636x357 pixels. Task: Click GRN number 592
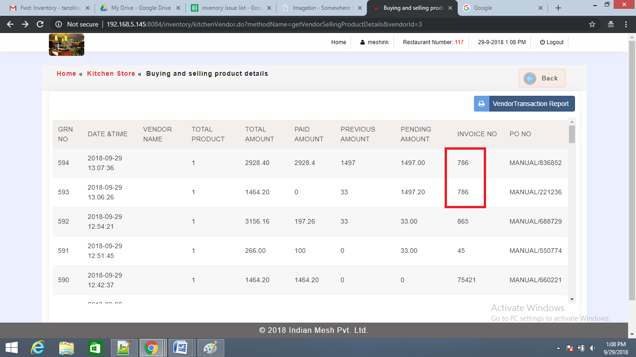(63, 222)
